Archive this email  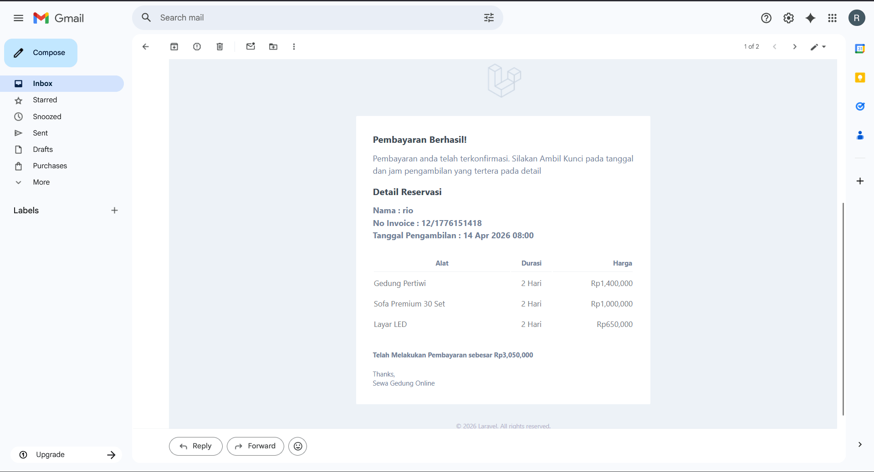(174, 46)
